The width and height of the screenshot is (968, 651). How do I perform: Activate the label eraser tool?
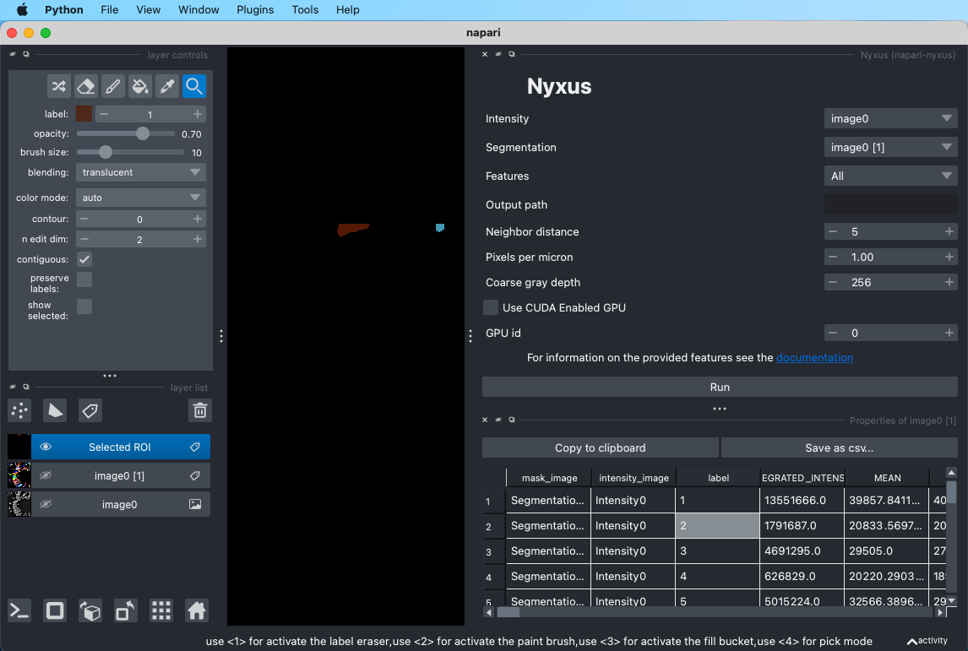(x=86, y=86)
